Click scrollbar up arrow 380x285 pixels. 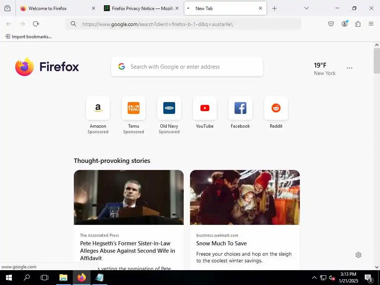[x=377, y=45]
